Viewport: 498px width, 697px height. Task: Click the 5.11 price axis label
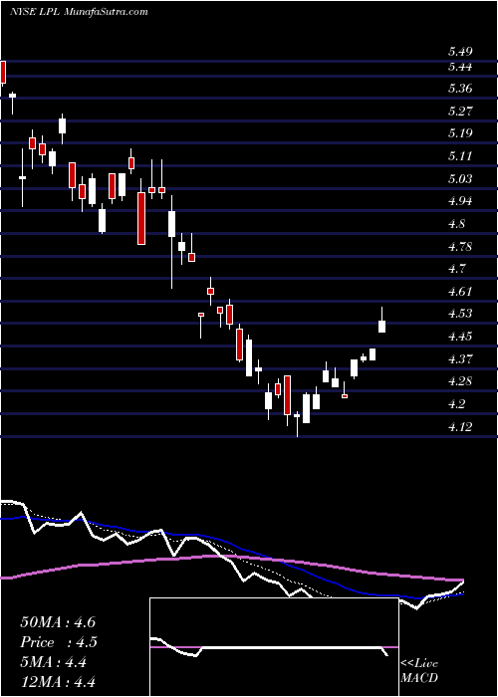click(x=460, y=156)
